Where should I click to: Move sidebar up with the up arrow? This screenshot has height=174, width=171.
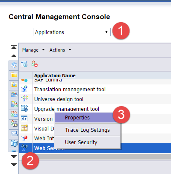tap(14, 56)
